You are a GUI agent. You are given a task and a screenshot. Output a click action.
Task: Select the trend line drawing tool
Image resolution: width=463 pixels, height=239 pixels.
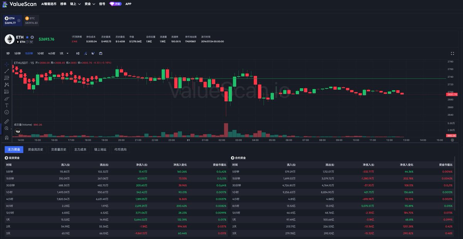(7, 71)
